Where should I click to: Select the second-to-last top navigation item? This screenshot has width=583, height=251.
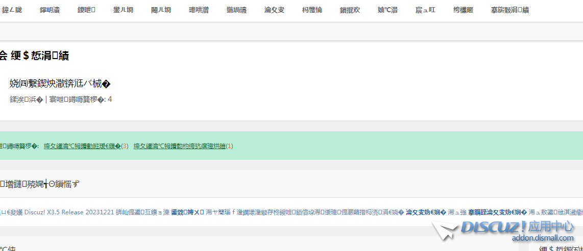tap(463, 10)
